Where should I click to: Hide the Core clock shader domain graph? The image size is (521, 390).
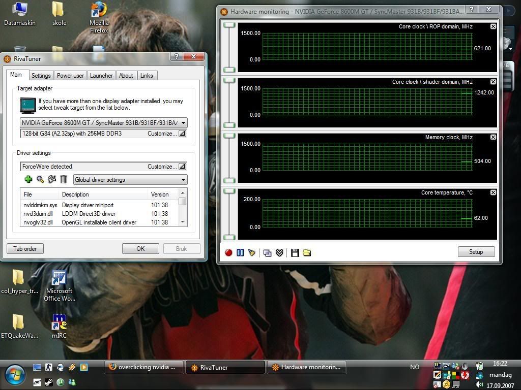(x=493, y=82)
